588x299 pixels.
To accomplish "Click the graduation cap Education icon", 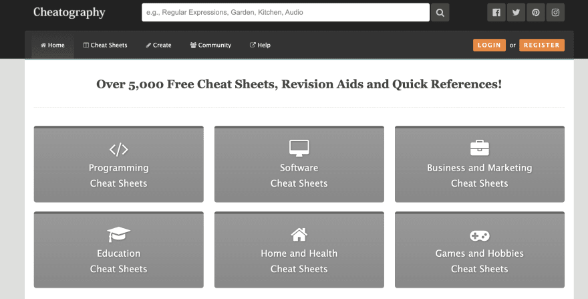I will [x=118, y=234].
